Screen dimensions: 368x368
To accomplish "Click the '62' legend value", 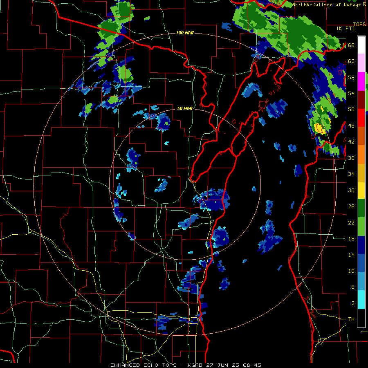I will pos(351,61).
